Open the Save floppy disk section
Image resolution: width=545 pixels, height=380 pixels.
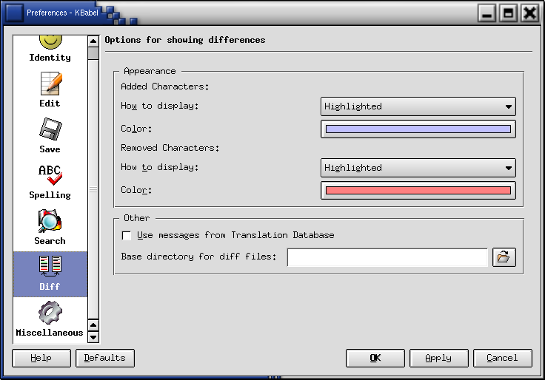coord(50,130)
